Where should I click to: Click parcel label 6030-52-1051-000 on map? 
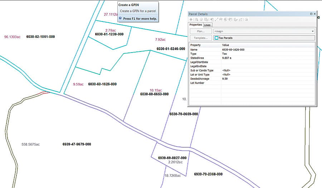[x=40, y=37]
